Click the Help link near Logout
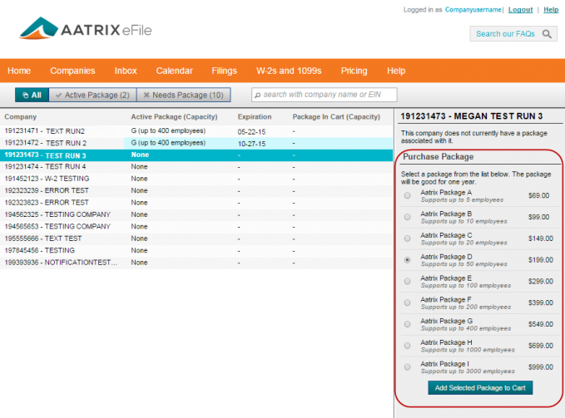Image resolution: width=565 pixels, height=418 pixels. point(551,10)
